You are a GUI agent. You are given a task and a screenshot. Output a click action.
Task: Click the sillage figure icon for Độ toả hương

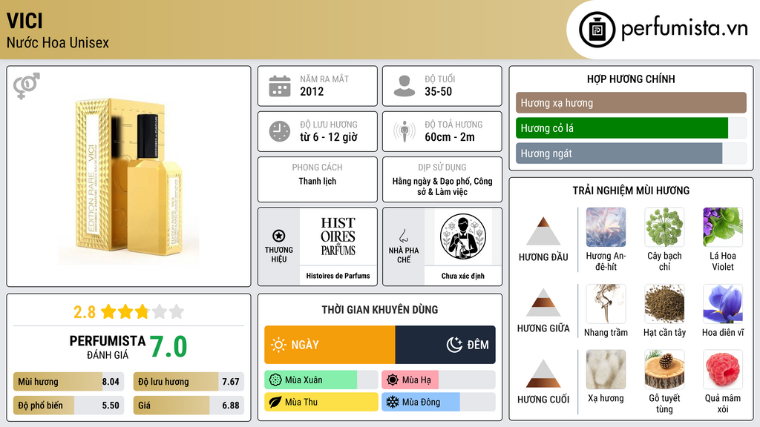pos(404,131)
